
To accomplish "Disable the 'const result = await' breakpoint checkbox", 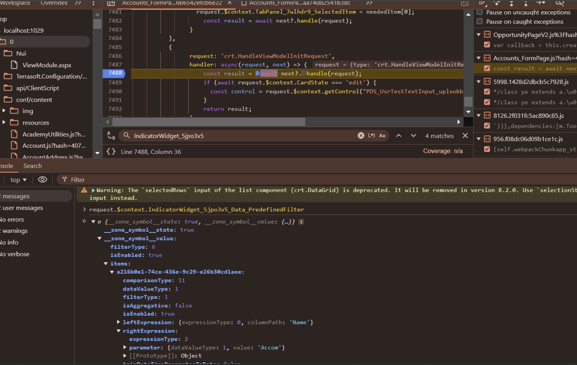I will pos(487,68).
